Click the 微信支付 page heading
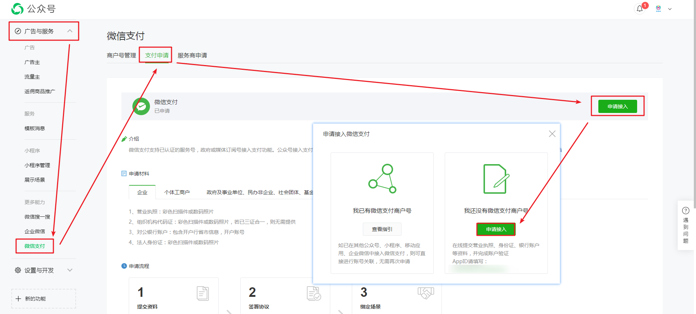The image size is (696, 314). click(x=126, y=36)
